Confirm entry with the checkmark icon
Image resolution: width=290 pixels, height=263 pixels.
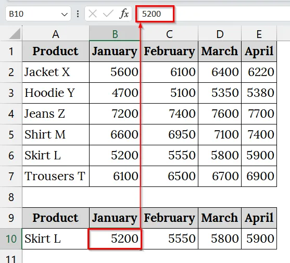click(108, 14)
